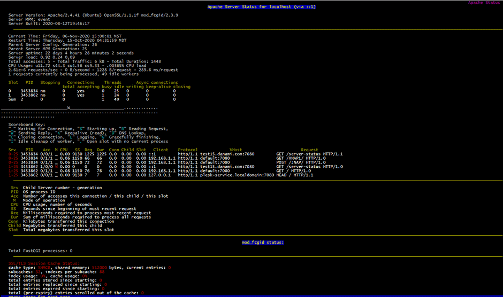Click 'Parent Server MPM Generation: 25'
The height and width of the screenshot is (297, 503).
(48, 49)
